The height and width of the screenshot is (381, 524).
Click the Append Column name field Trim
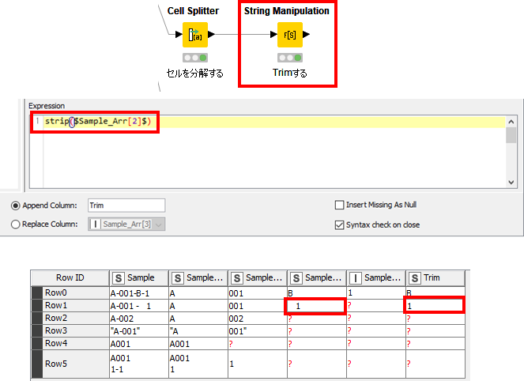(126, 206)
